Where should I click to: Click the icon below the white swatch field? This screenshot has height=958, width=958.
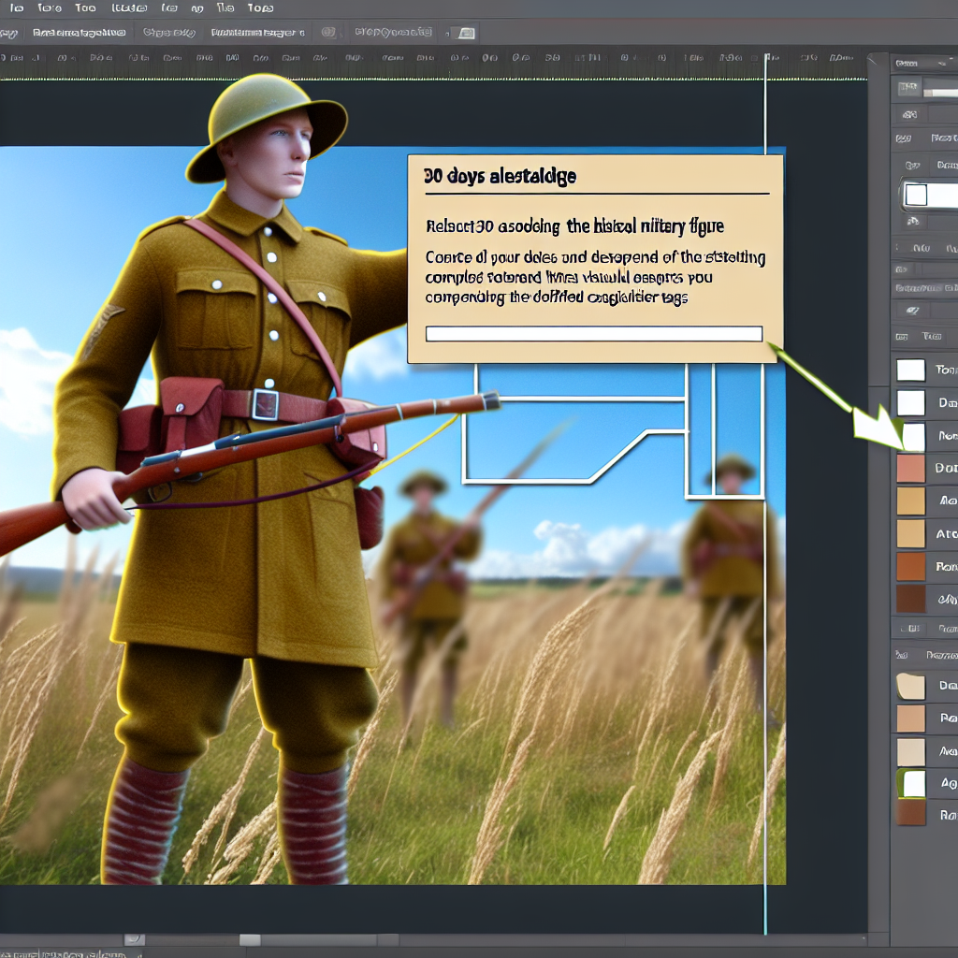coord(912,221)
